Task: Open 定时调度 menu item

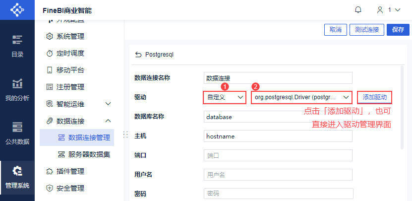Action: tap(65, 54)
